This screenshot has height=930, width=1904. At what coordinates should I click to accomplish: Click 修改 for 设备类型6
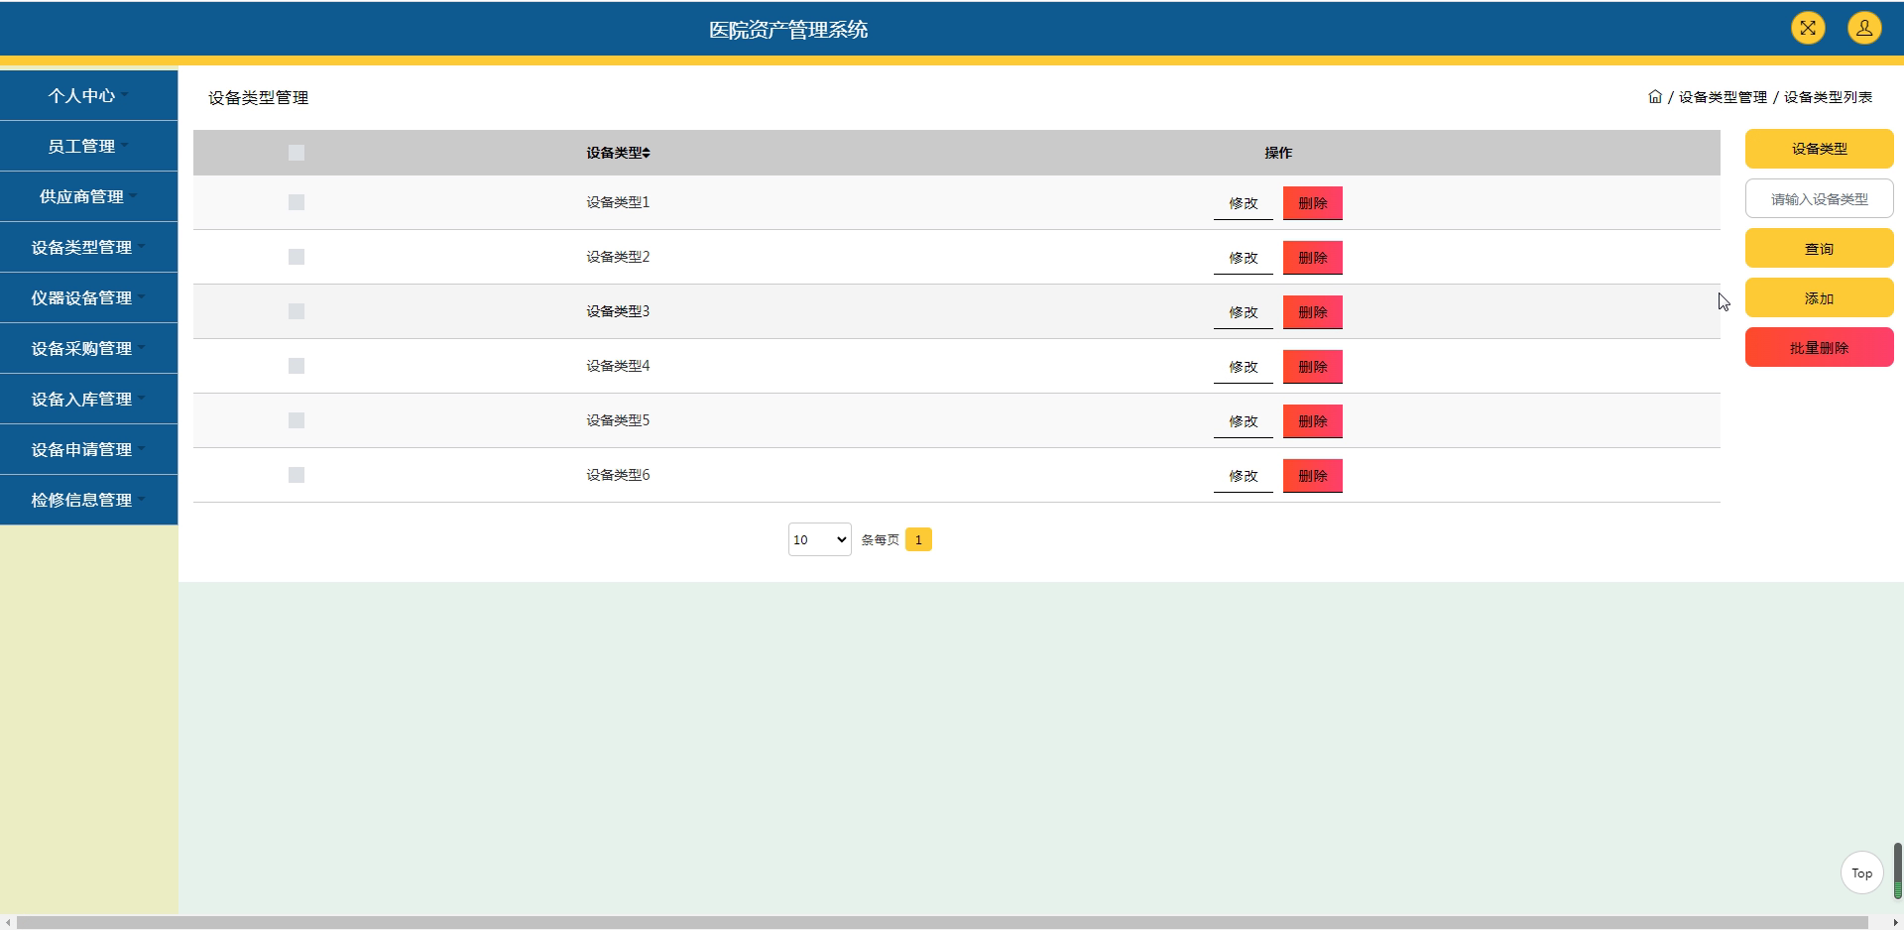tap(1244, 476)
